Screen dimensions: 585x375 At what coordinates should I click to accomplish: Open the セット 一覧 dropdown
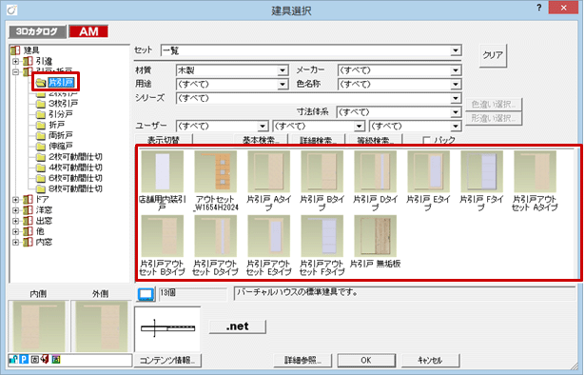coord(311,50)
